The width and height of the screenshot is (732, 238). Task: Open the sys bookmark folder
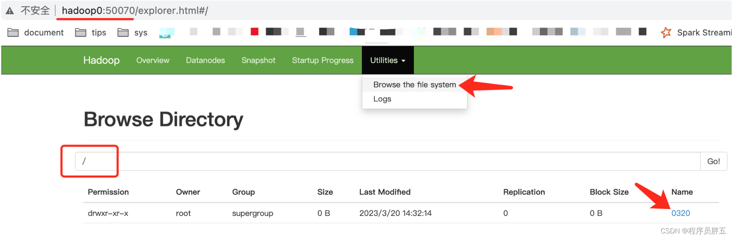click(132, 32)
